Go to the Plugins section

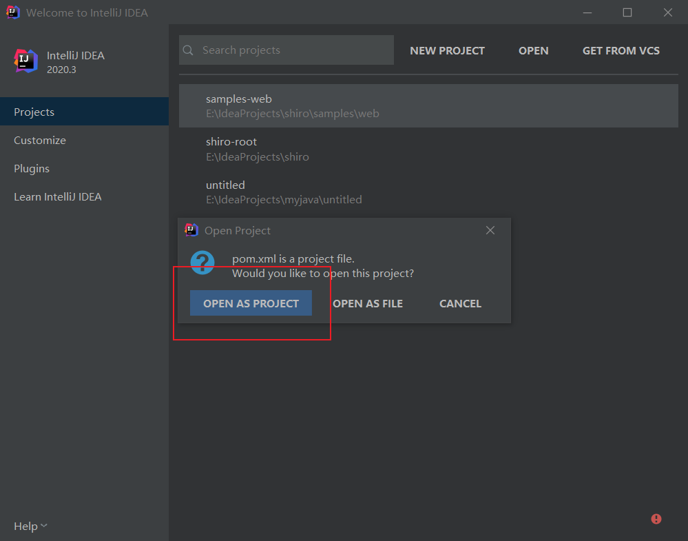coord(32,168)
